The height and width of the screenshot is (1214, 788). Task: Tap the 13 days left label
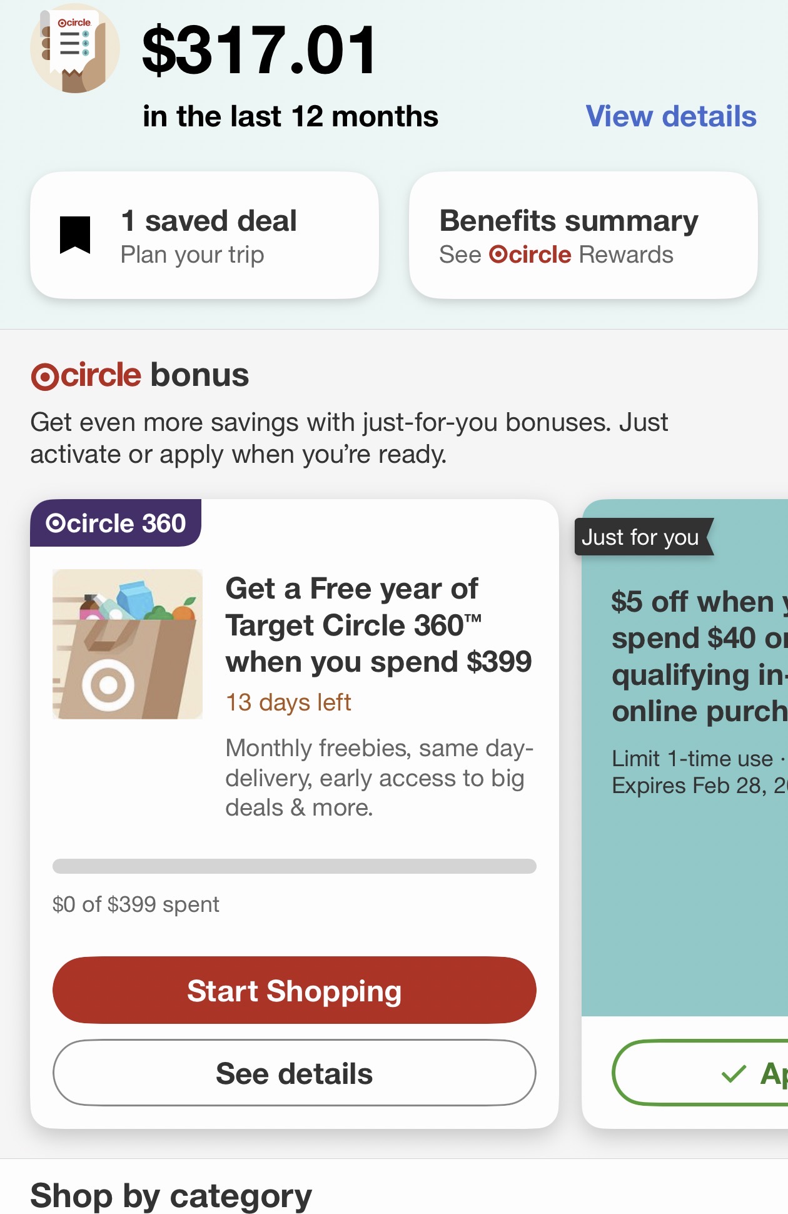pyautogui.click(x=288, y=702)
